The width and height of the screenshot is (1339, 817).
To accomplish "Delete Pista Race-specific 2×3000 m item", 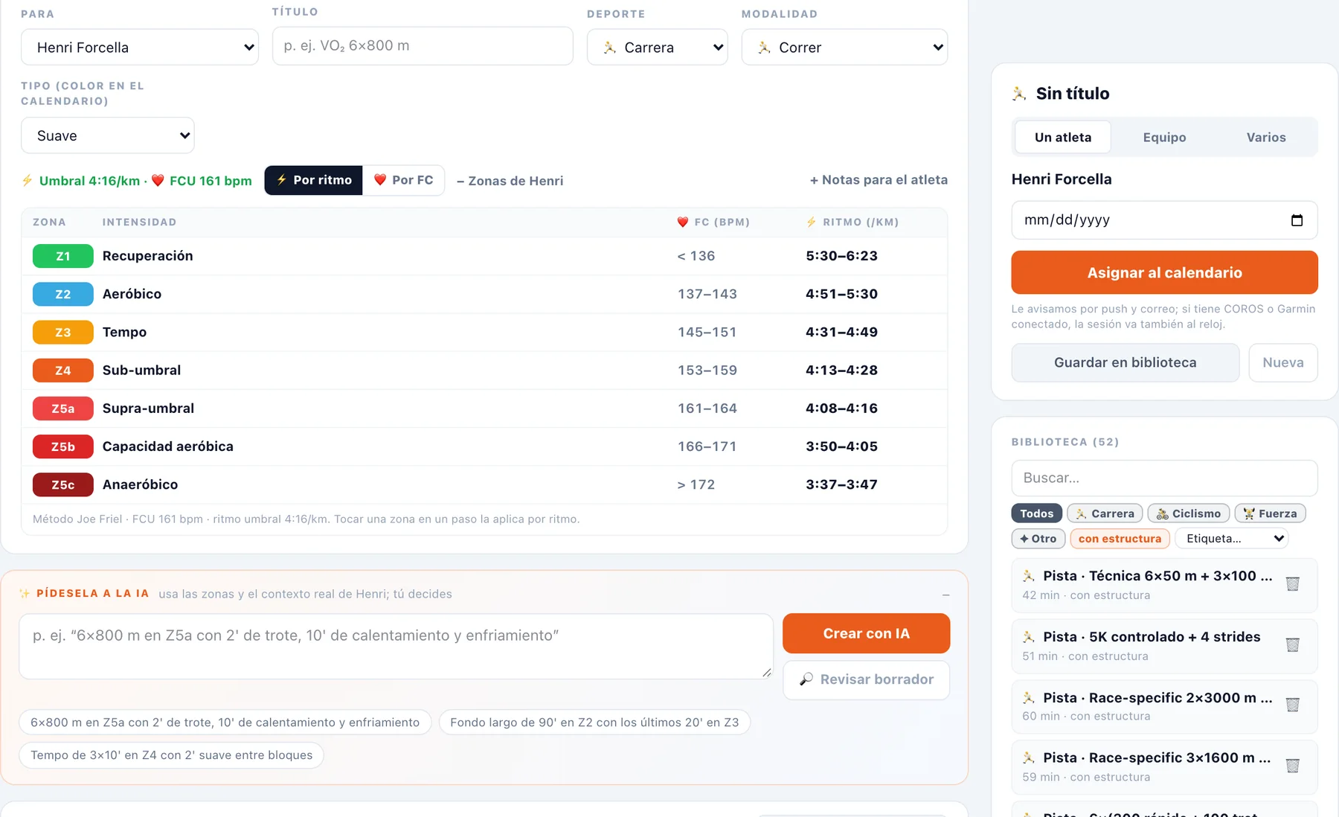I will (x=1293, y=705).
